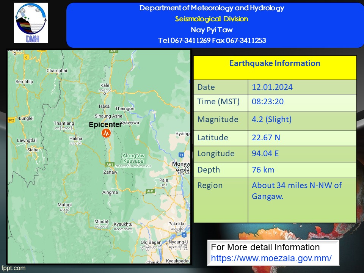This screenshot has width=364, height=273.
Task: Click the Mindat town label on map
Action: tap(101, 221)
